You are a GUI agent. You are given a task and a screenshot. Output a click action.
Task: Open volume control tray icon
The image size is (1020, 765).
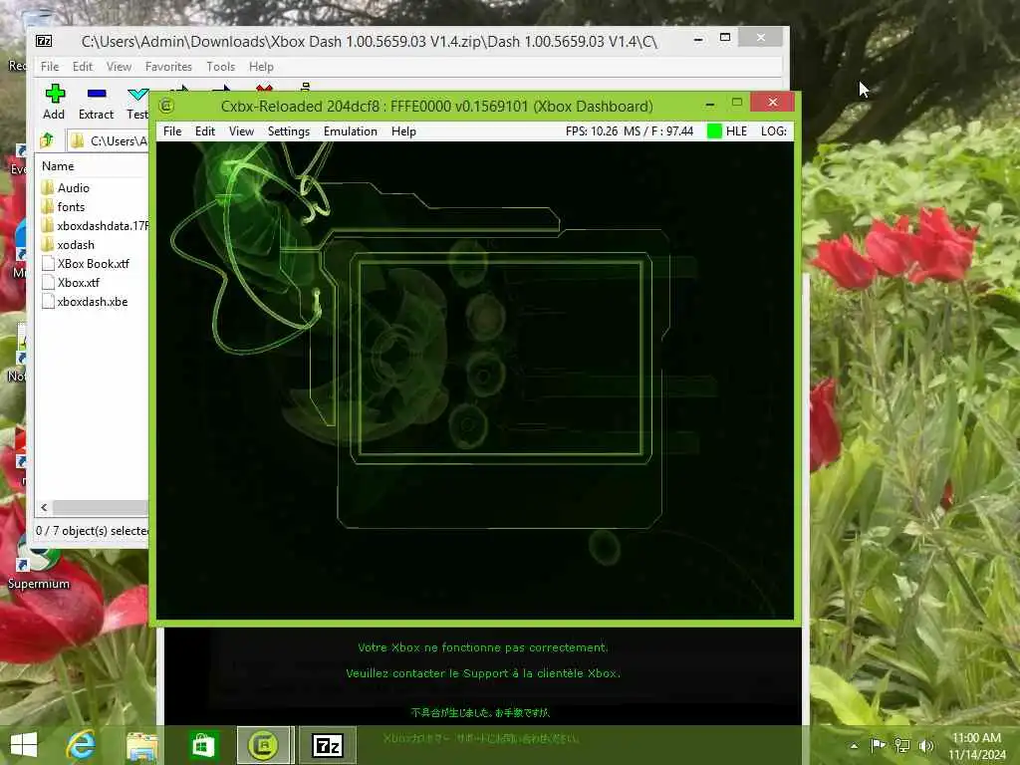[x=926, y=745]
